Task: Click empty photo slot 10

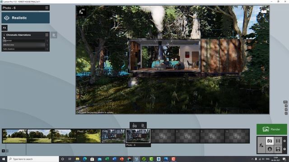Action: pyautogui.click(x=237, y=136)
